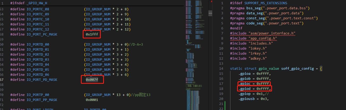The width and height of the screenshot is (346, 110).
Task: Click SUPPORT_MS_EXTENSIONS in the right editor
Action: [x=266, y=3]
